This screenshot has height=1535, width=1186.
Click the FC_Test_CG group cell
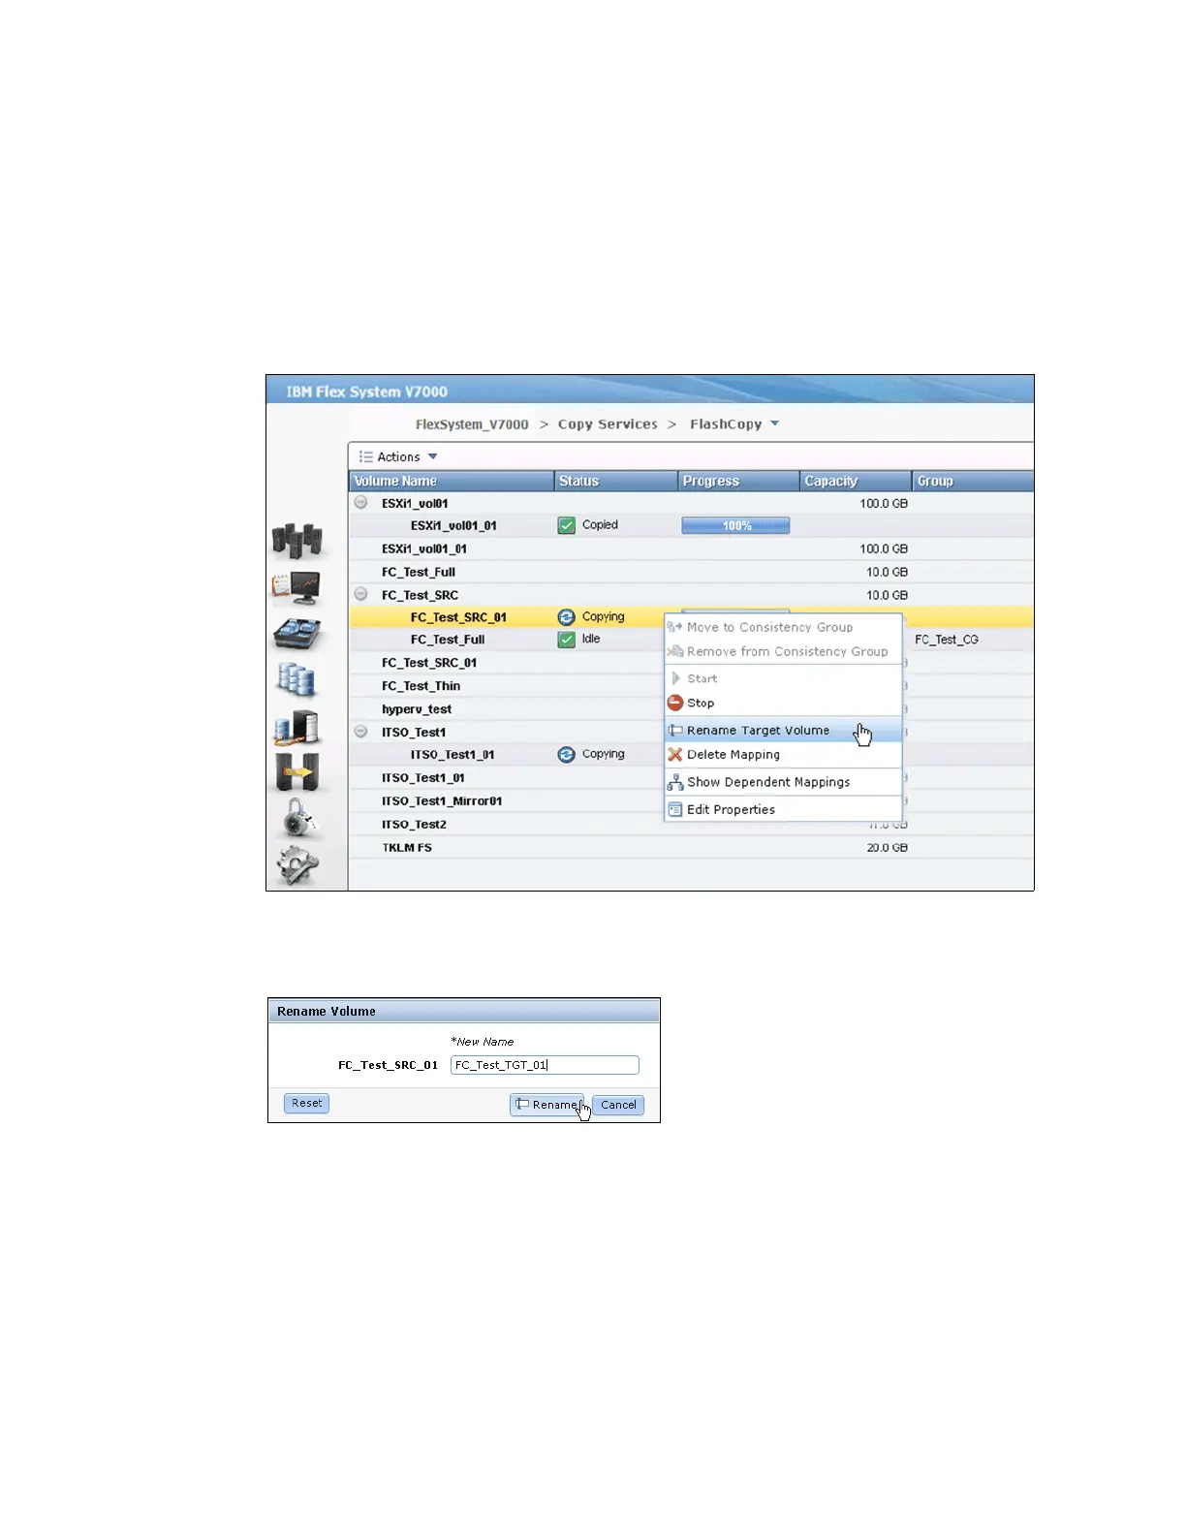point(947,640)
